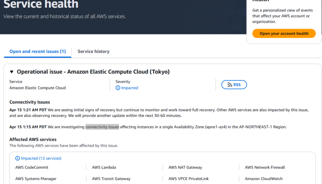This screenshot has width=322, height=184.
Task: Click the Affected AWS services heading
Action: pyautogui.click(x=33, y=139)
